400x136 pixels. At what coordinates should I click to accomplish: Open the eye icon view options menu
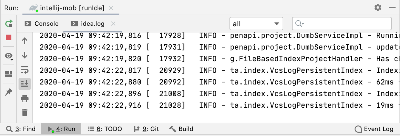point(9,56)
